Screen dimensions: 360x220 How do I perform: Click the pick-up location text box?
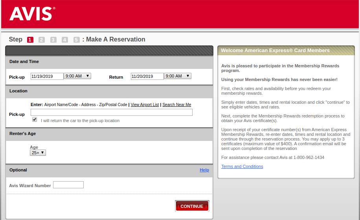[112, 112]
